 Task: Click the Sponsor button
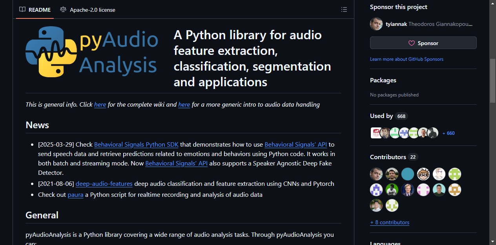click(x=423, y=43)
